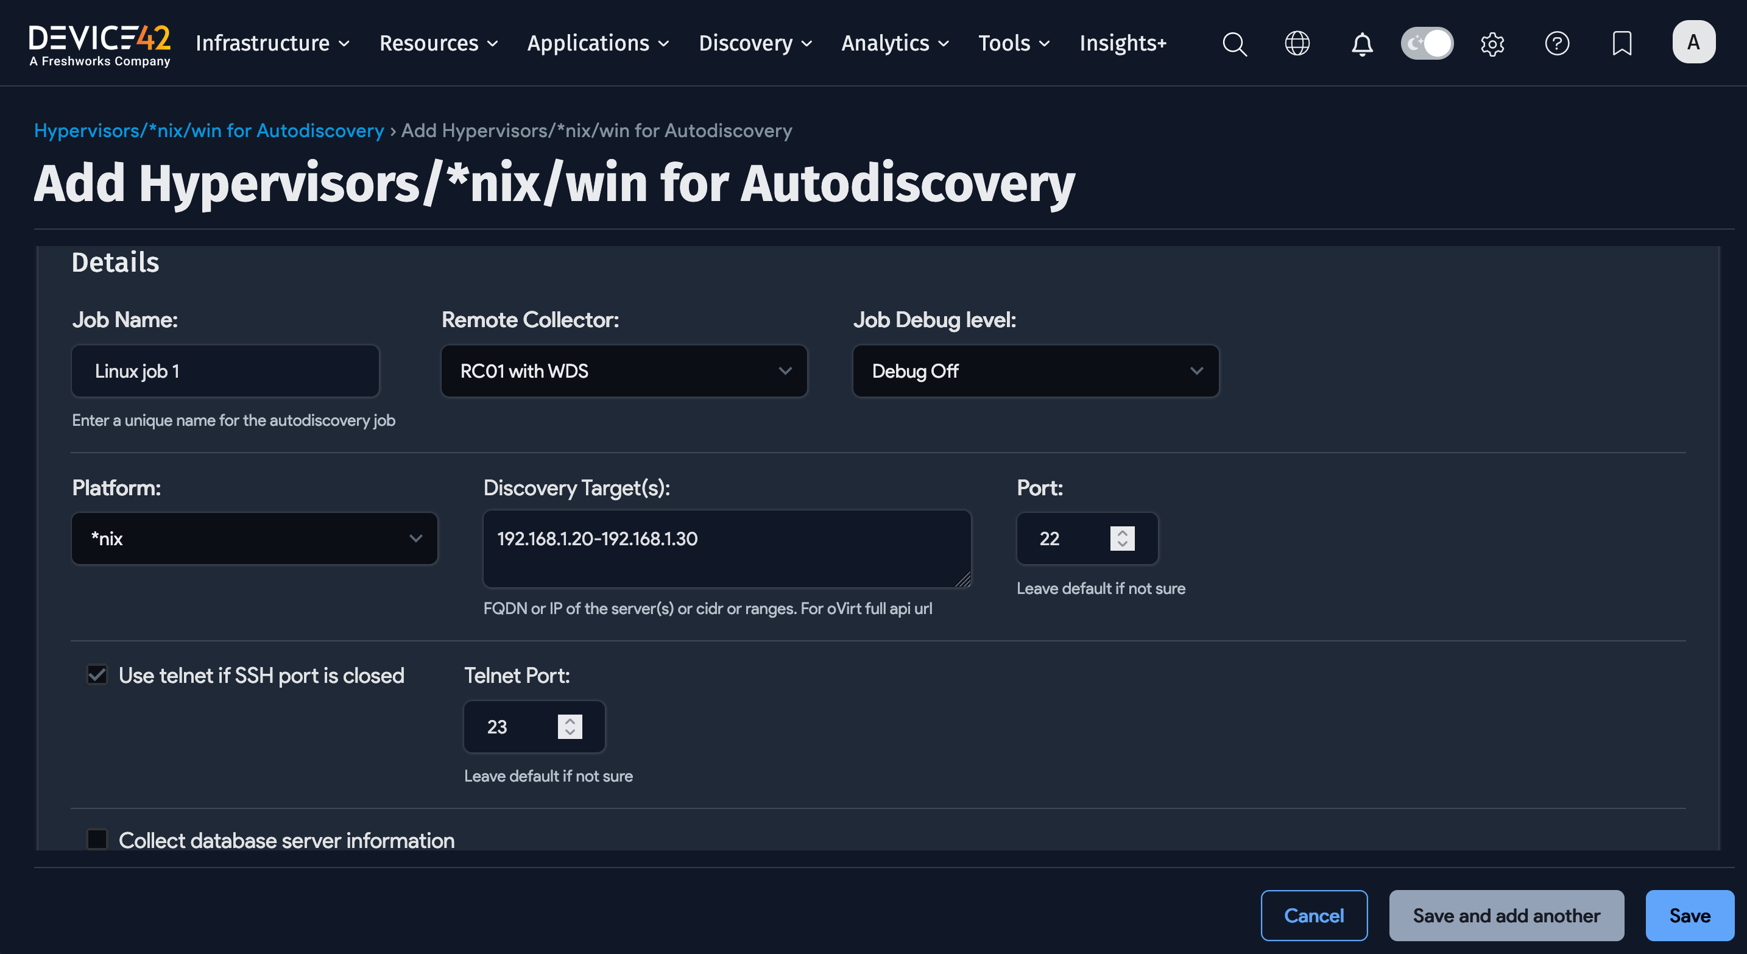
Task: Click the notifications bell
Action: coord(1362,43)
